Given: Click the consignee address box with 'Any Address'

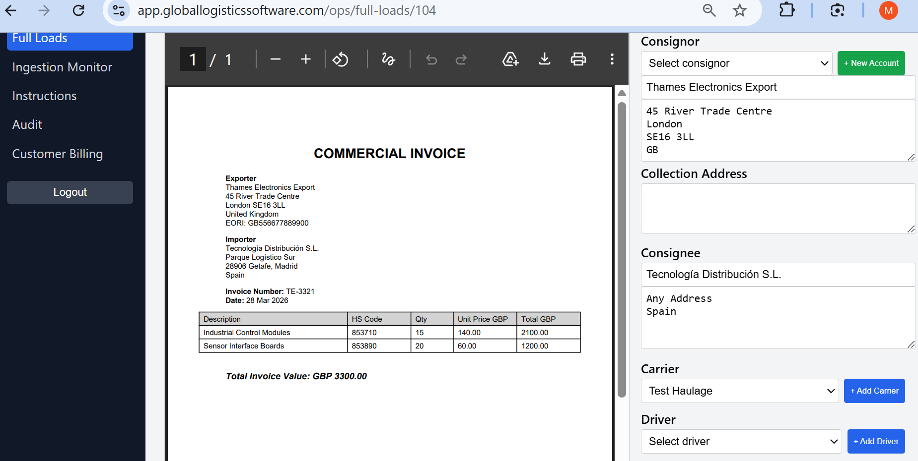Looking at the screenshot, I should tap(778, 318).
